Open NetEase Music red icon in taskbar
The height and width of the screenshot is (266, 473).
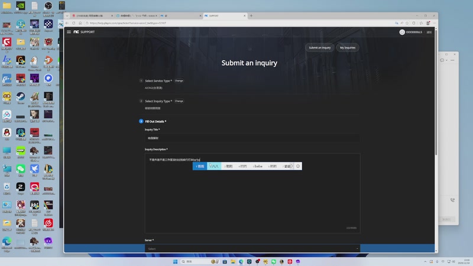(x=290, y=261)
